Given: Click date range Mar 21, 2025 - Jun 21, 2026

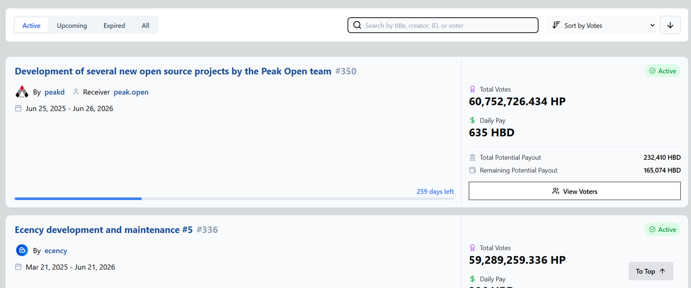Looking at the screenshot, I should [x=70, y=267].
